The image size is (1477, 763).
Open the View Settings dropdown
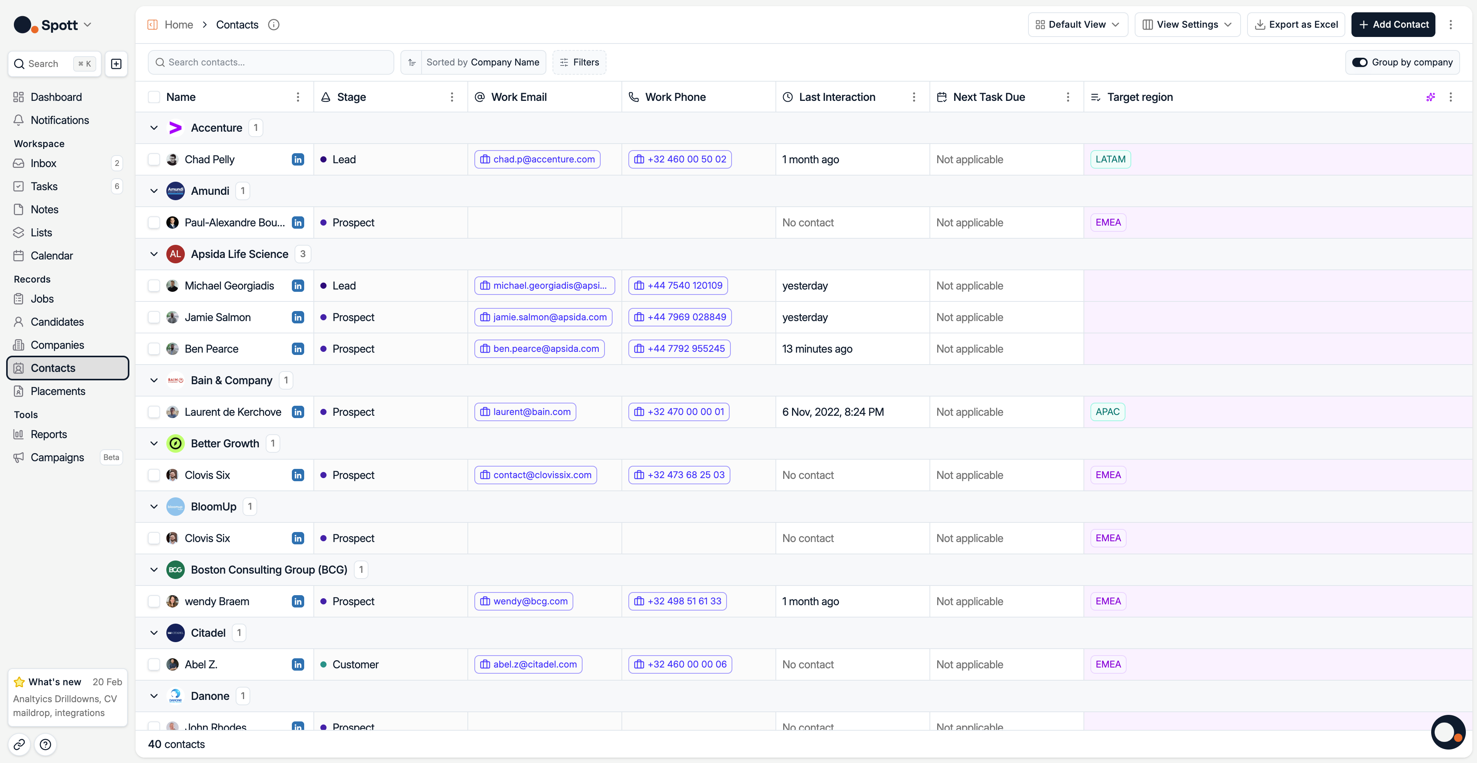(x=1187, y=25)
